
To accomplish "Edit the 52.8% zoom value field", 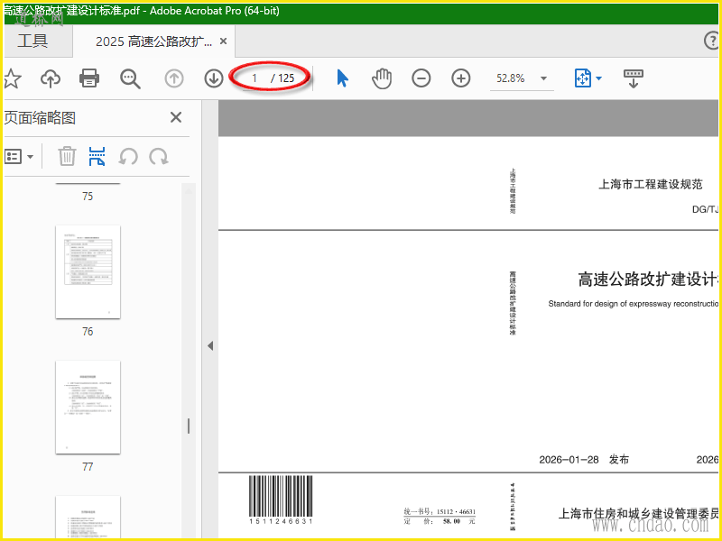I will pyautogui.click(x=510, y=78).
